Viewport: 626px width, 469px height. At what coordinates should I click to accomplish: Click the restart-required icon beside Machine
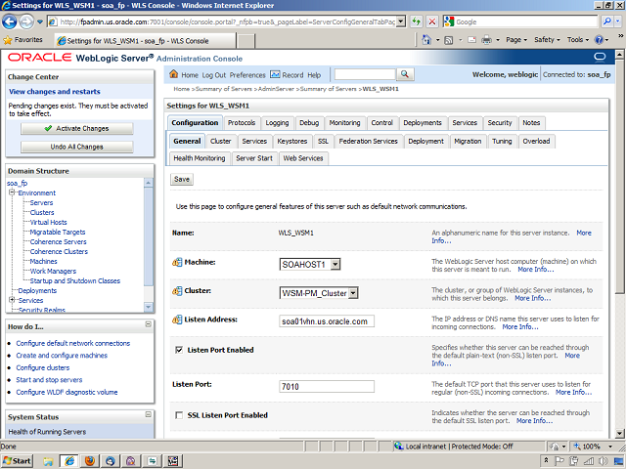pos(177,263)
